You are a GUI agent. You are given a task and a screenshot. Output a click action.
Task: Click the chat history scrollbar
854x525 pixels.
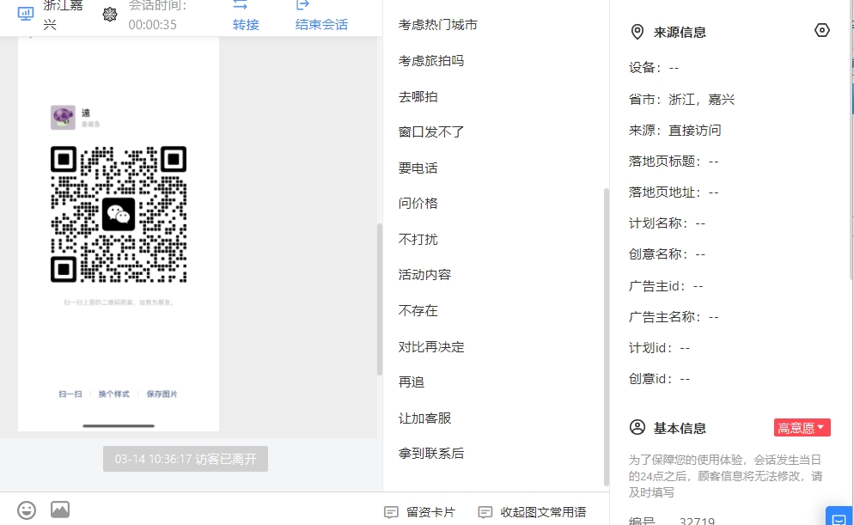[x=380, y=299]
